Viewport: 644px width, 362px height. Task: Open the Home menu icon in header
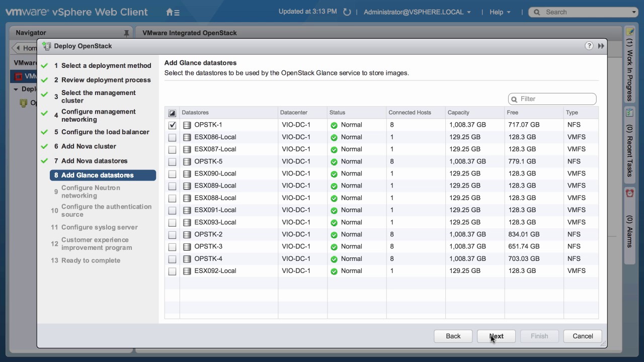[173, 12]
